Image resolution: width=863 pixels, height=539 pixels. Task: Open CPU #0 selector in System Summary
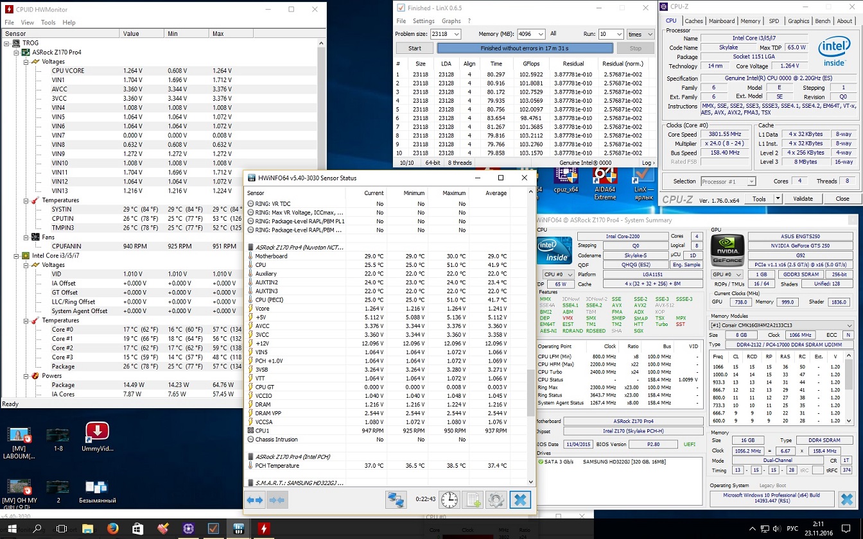coord(558,274)
